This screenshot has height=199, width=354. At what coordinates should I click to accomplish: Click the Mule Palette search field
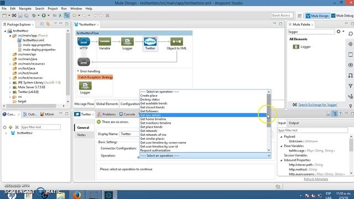click(x=311, y=32)
